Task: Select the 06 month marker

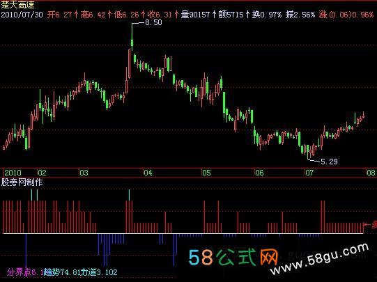Action: (x=259, y=173)
